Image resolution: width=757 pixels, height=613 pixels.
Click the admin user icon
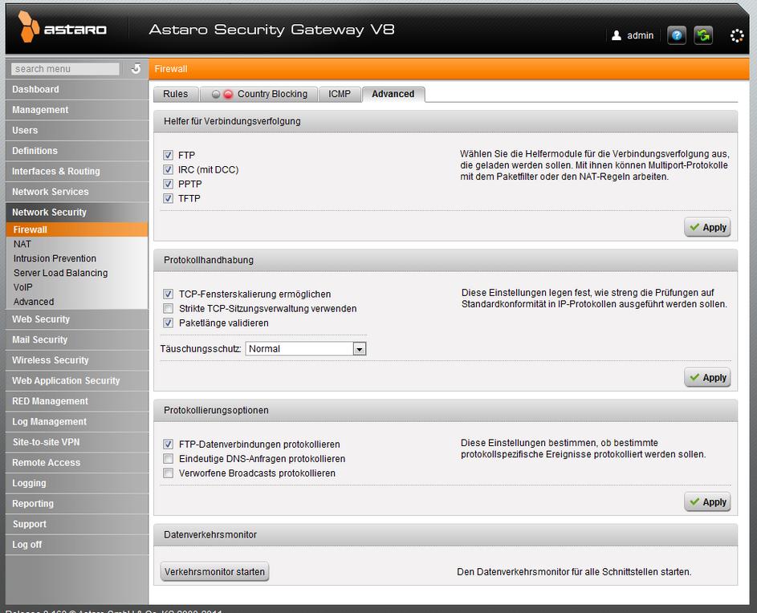tap(617, 36)
